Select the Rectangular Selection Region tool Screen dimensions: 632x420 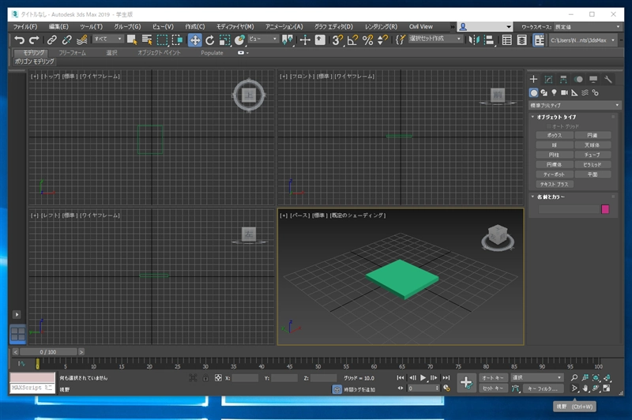click(x=162, y=39)
